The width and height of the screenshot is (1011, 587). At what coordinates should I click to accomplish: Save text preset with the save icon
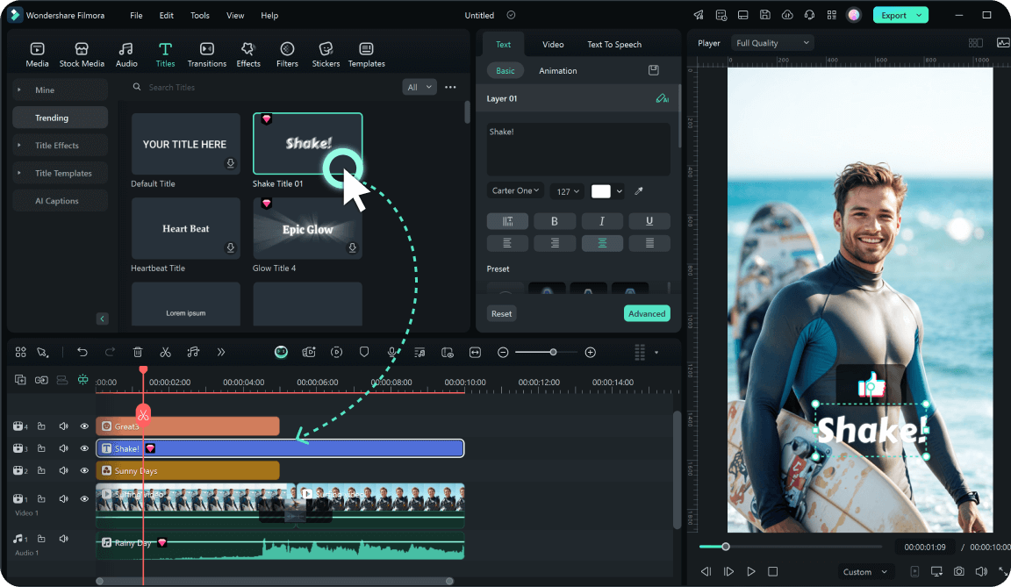653,70
